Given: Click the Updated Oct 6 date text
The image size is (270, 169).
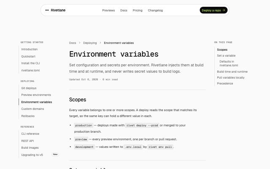Looking at the screenshot, I should (x=84, y=79).
